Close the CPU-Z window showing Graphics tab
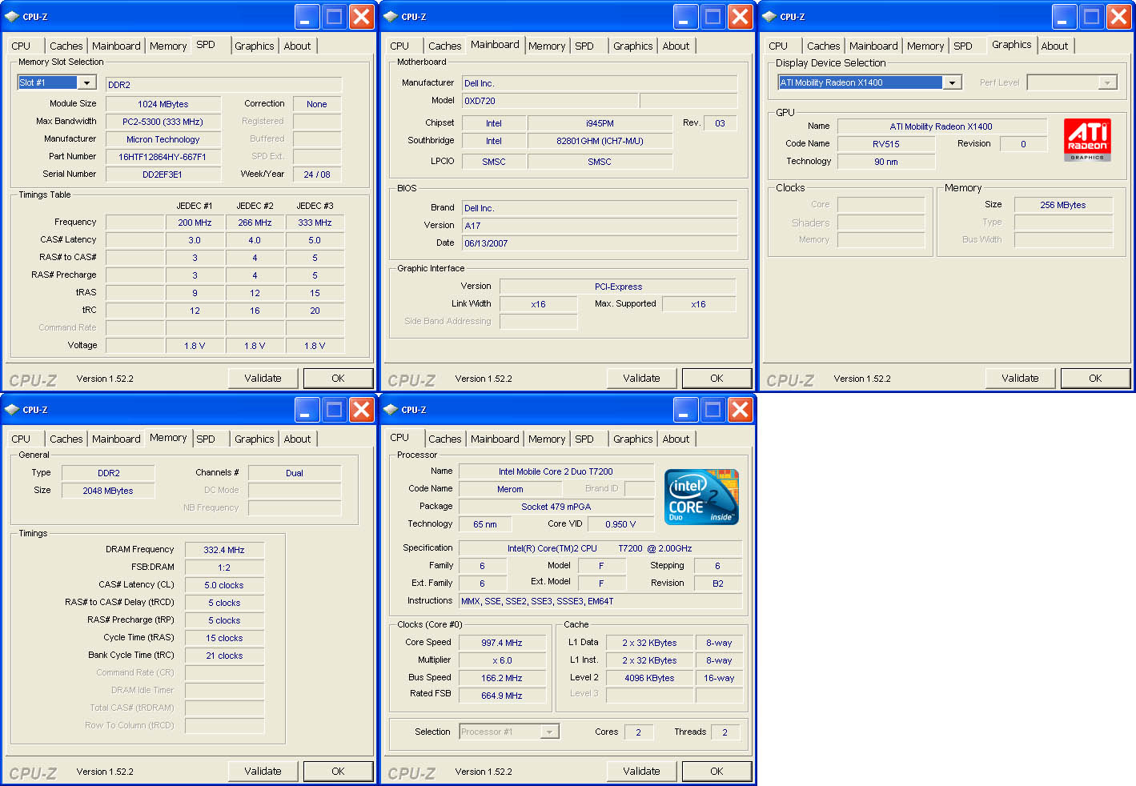The image size is (1136, 786). 1118,17
